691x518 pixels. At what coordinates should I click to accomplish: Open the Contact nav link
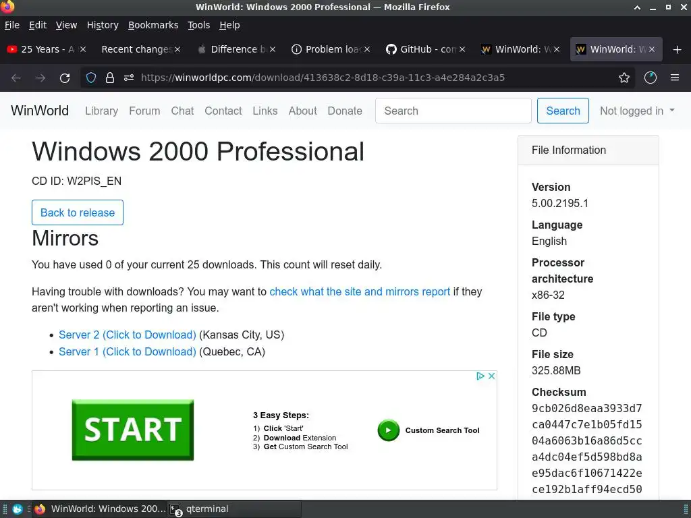223,111
